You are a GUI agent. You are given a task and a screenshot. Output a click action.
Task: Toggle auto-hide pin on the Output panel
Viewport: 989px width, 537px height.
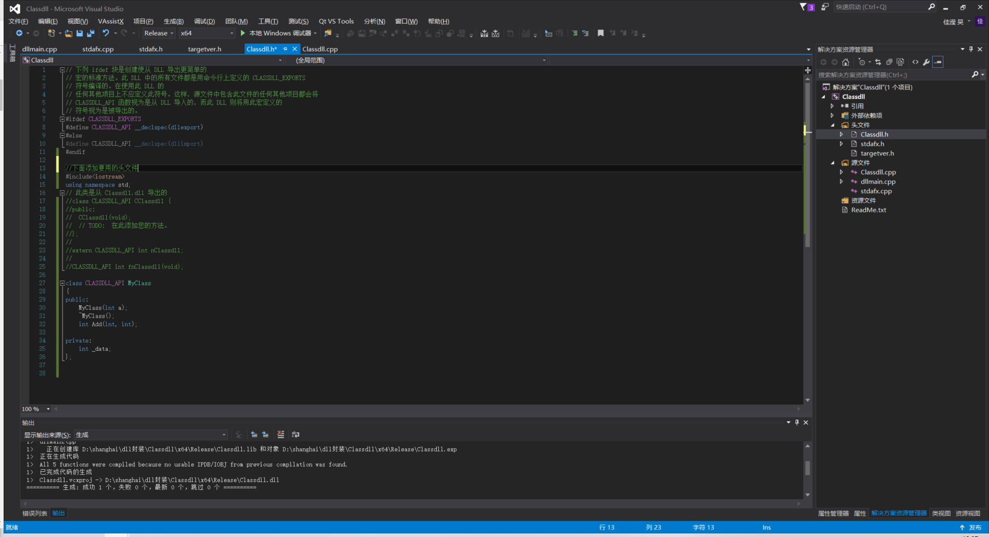(x=797, y=422)
